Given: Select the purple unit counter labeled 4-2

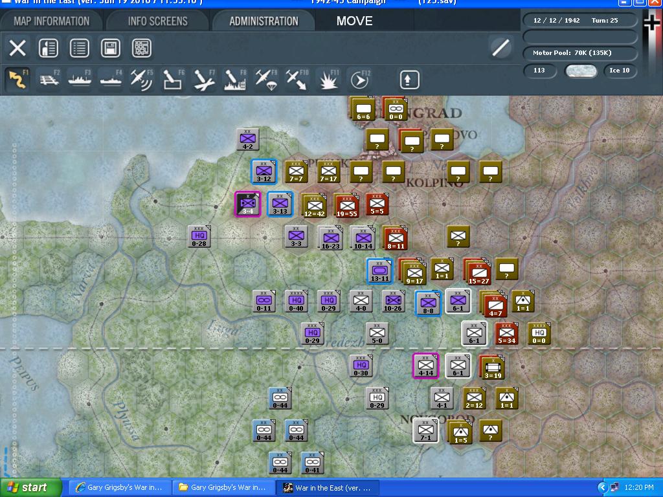Looking at the screenshot, I should click(x=247, y=139).
